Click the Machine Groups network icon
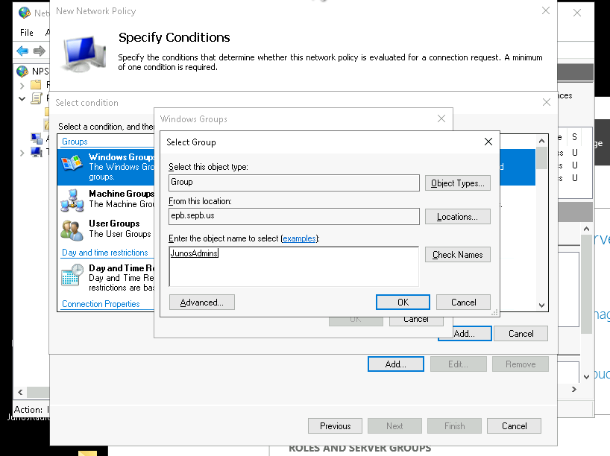 (73, 199)
